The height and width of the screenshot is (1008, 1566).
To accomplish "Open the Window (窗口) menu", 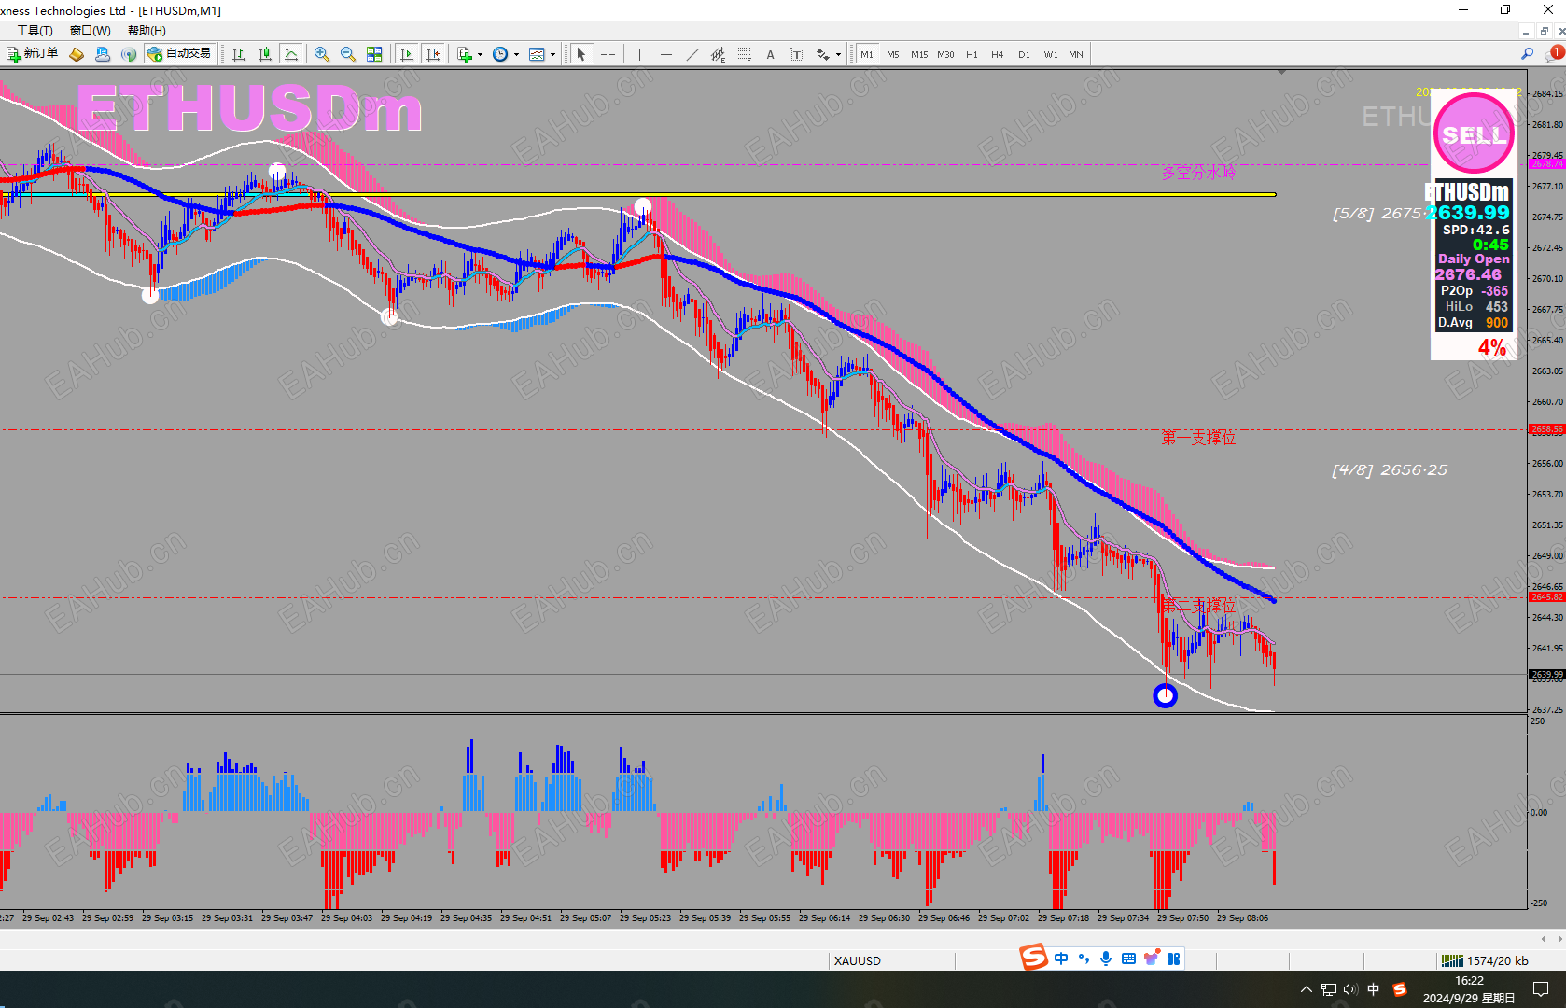I will [90, 31].
